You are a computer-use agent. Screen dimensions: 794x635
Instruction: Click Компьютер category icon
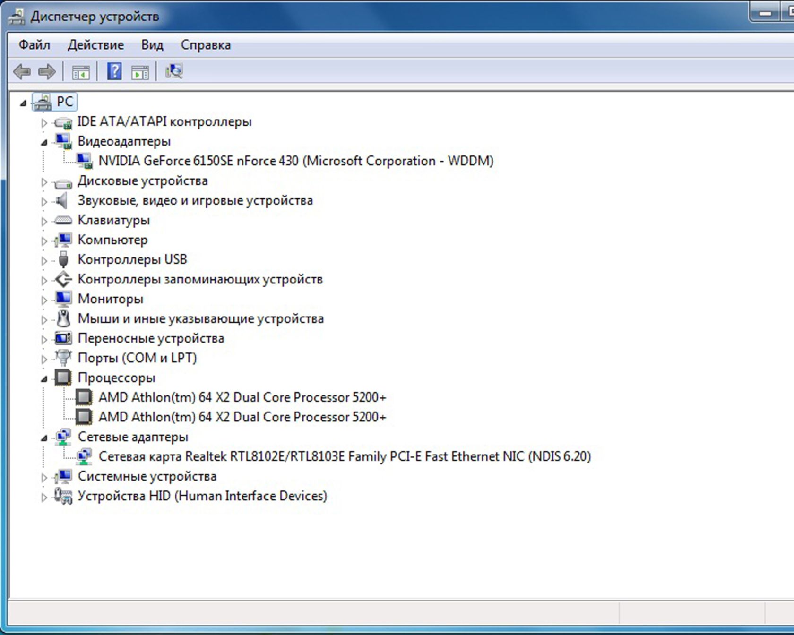pyautogui.click(x=63, y=240)
